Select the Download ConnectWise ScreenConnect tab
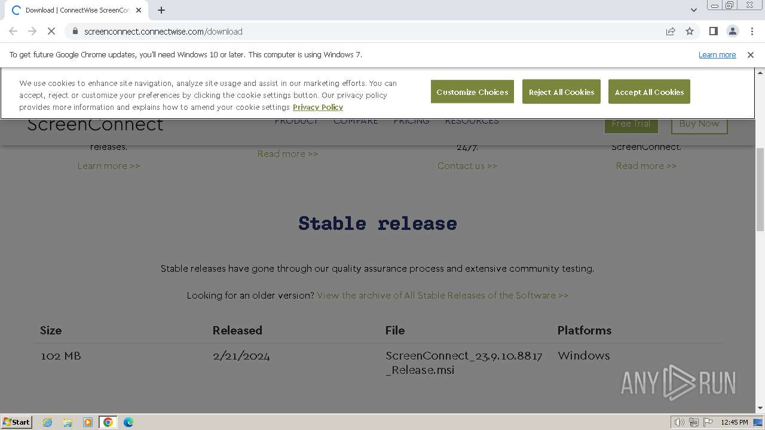765x430 pixels. point(76,10)
